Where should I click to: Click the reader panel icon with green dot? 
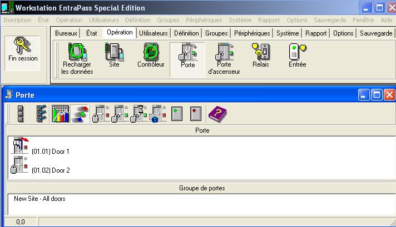(x=177, y=114)
